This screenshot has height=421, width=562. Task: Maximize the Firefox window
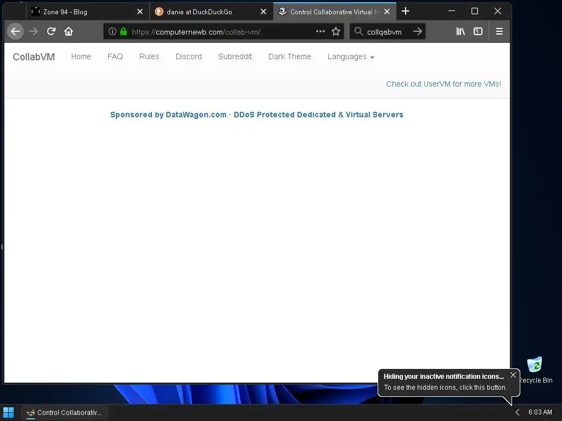coord(475,11)
